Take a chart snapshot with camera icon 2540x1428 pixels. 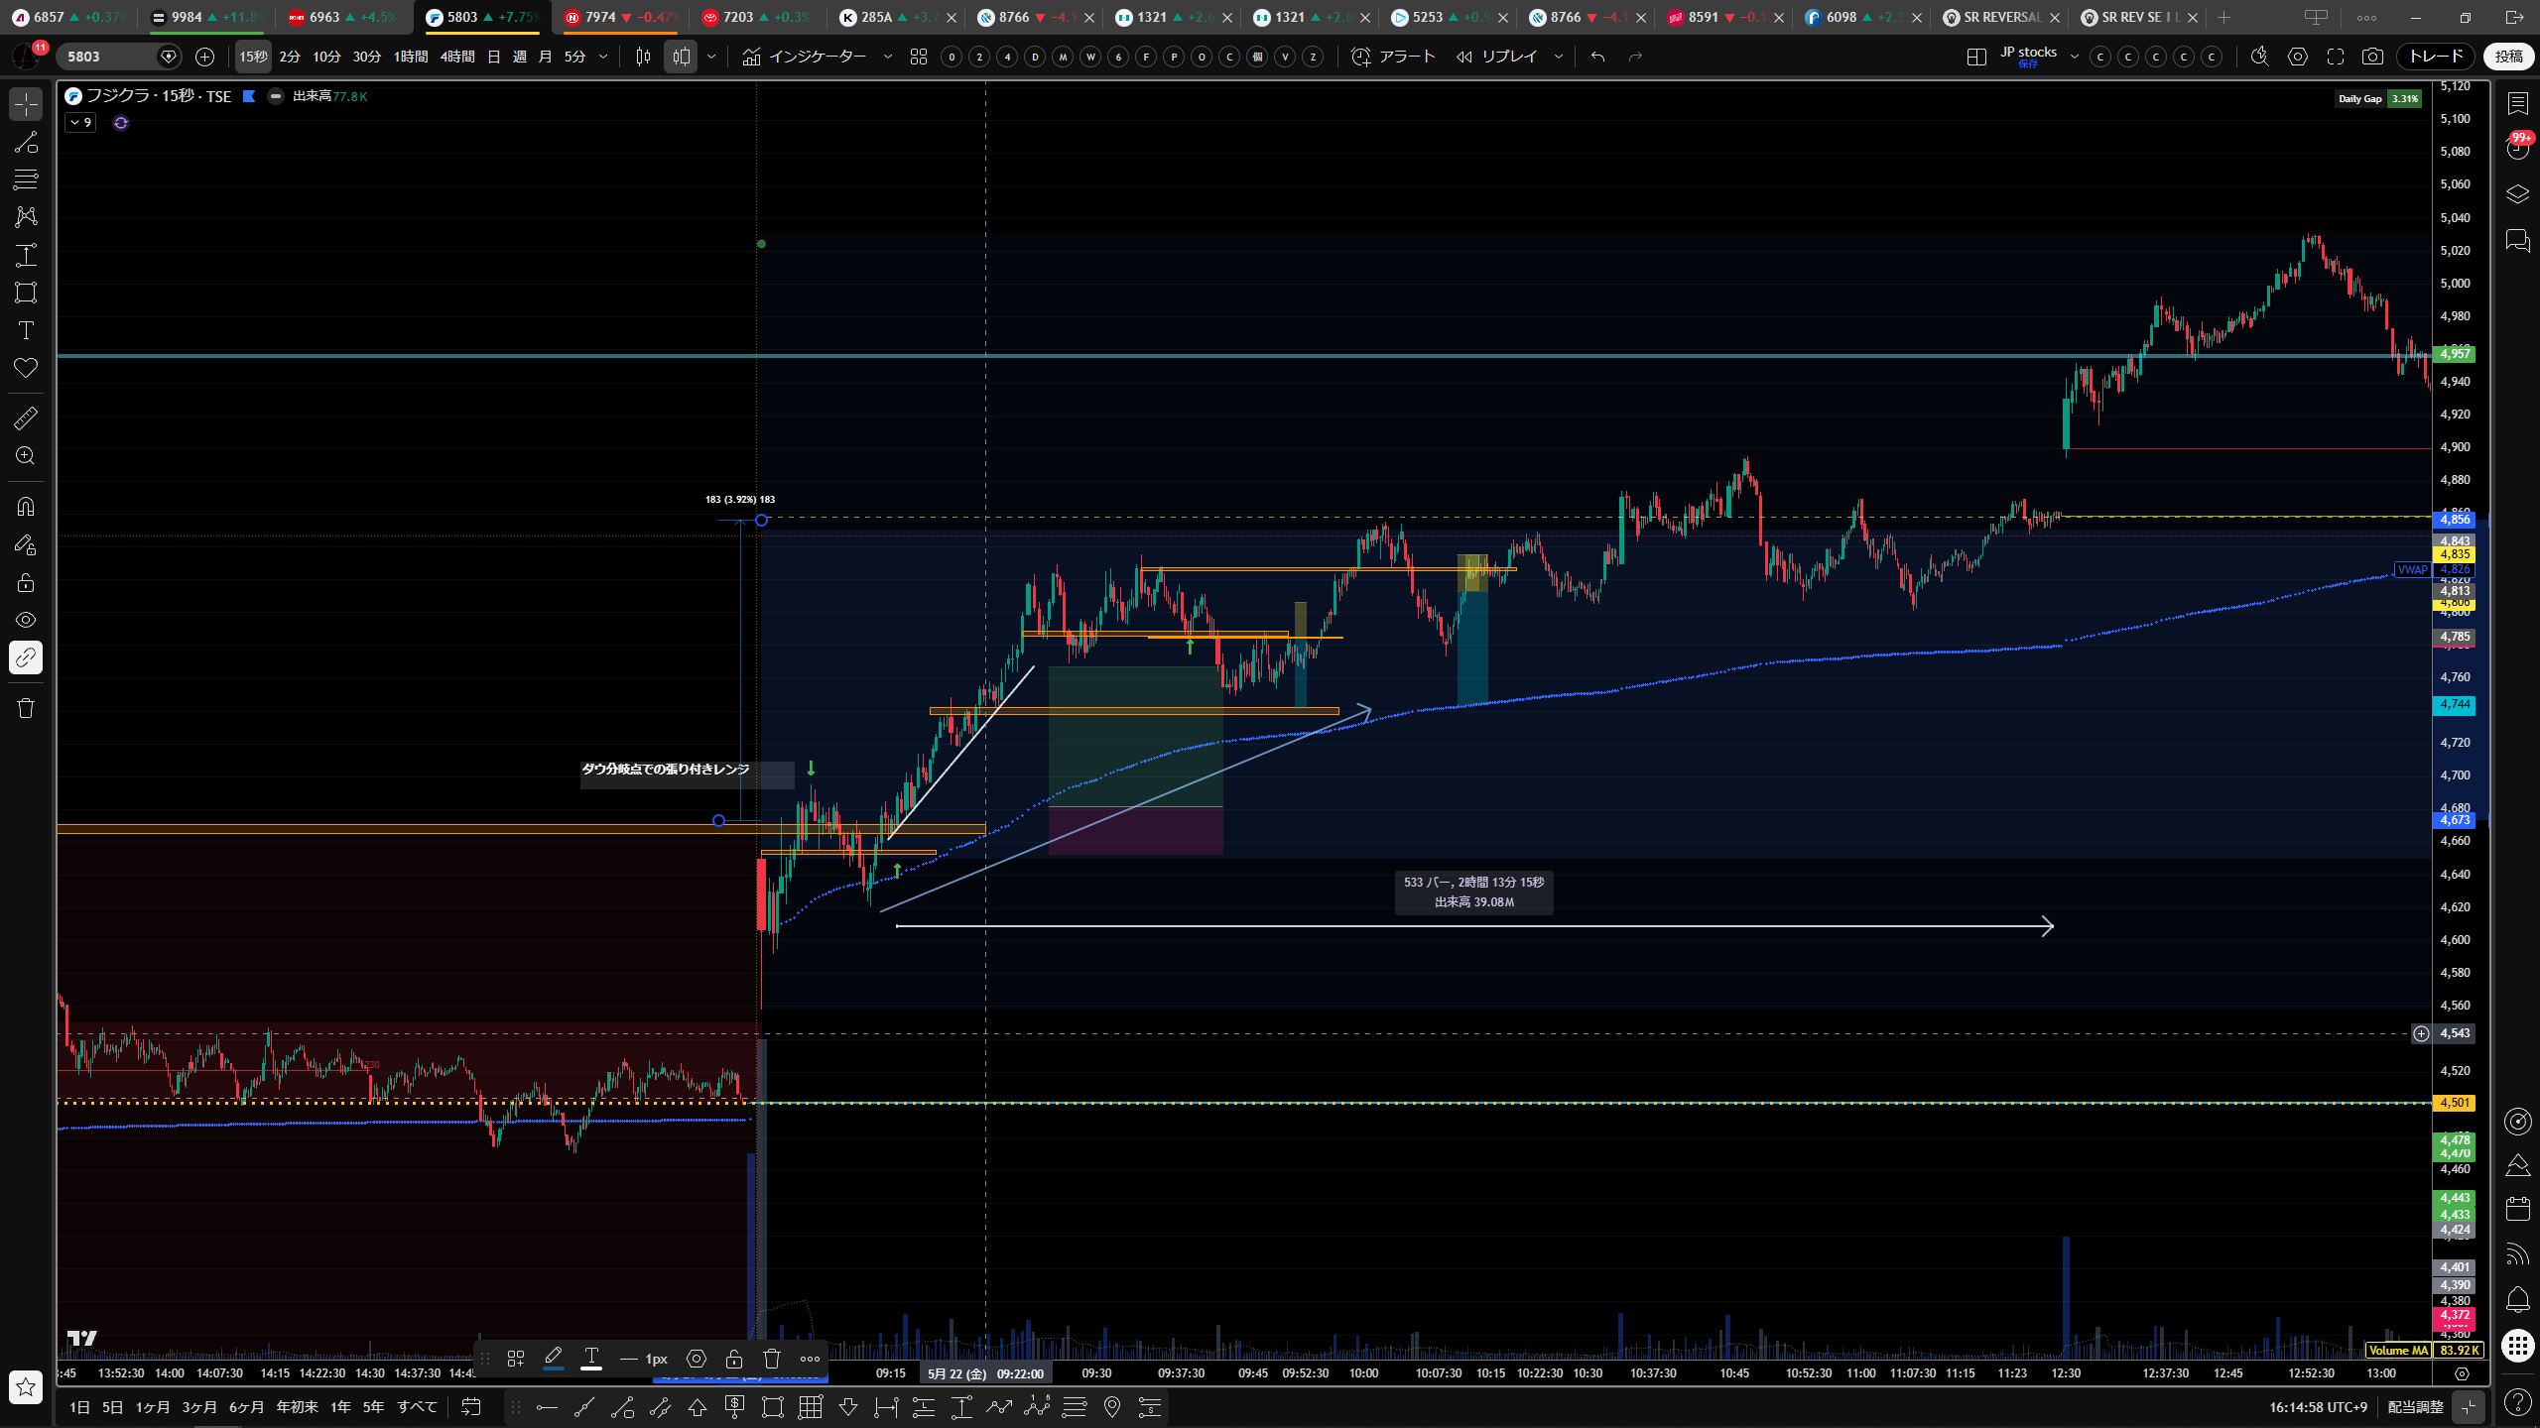(x=2372, y=57)
